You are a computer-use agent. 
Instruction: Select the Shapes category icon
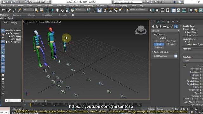(157, 27)
